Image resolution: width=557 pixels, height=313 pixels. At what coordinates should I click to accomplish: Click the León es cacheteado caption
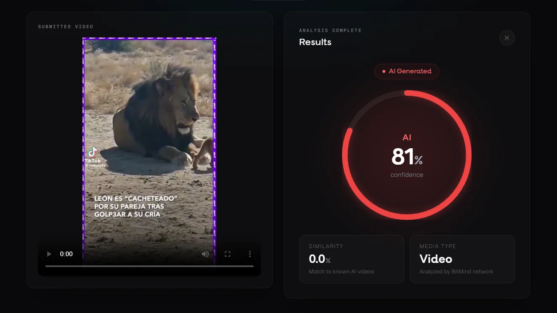[136, 206]
